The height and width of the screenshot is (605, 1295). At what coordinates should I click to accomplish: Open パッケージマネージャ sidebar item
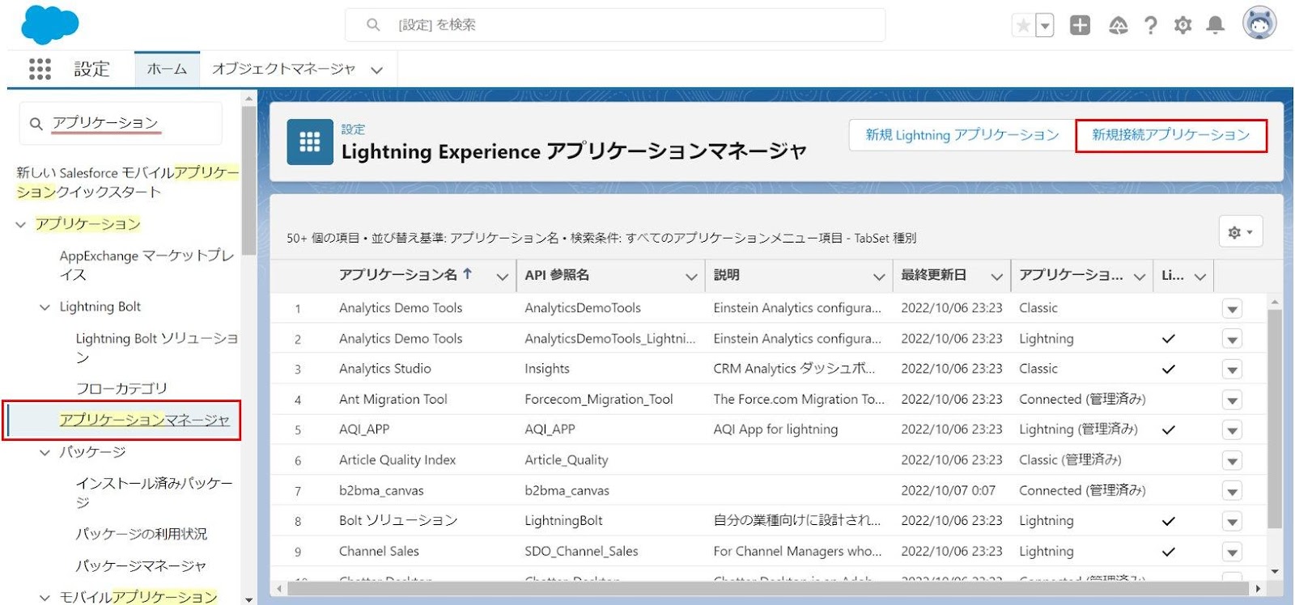pyautogui.click(x=141, y=565)
